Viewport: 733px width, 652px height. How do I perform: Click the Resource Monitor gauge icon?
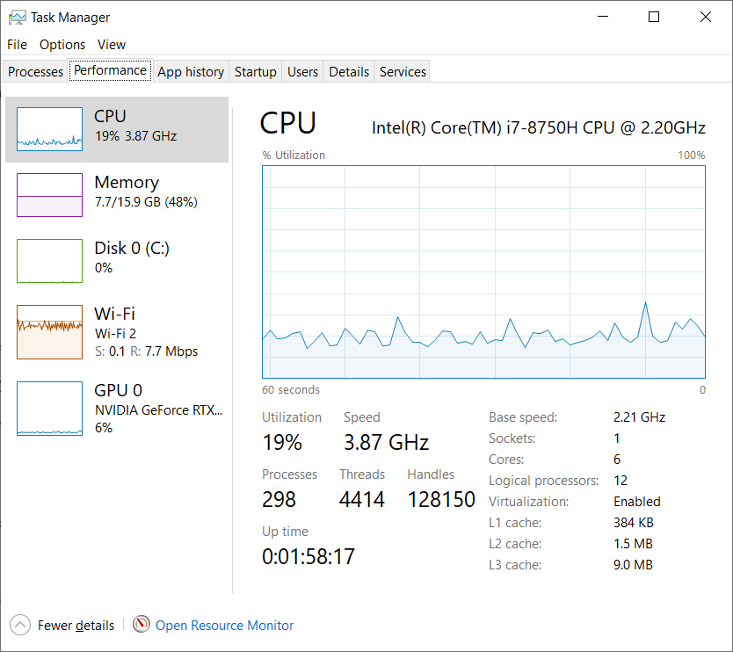[142, 624]
